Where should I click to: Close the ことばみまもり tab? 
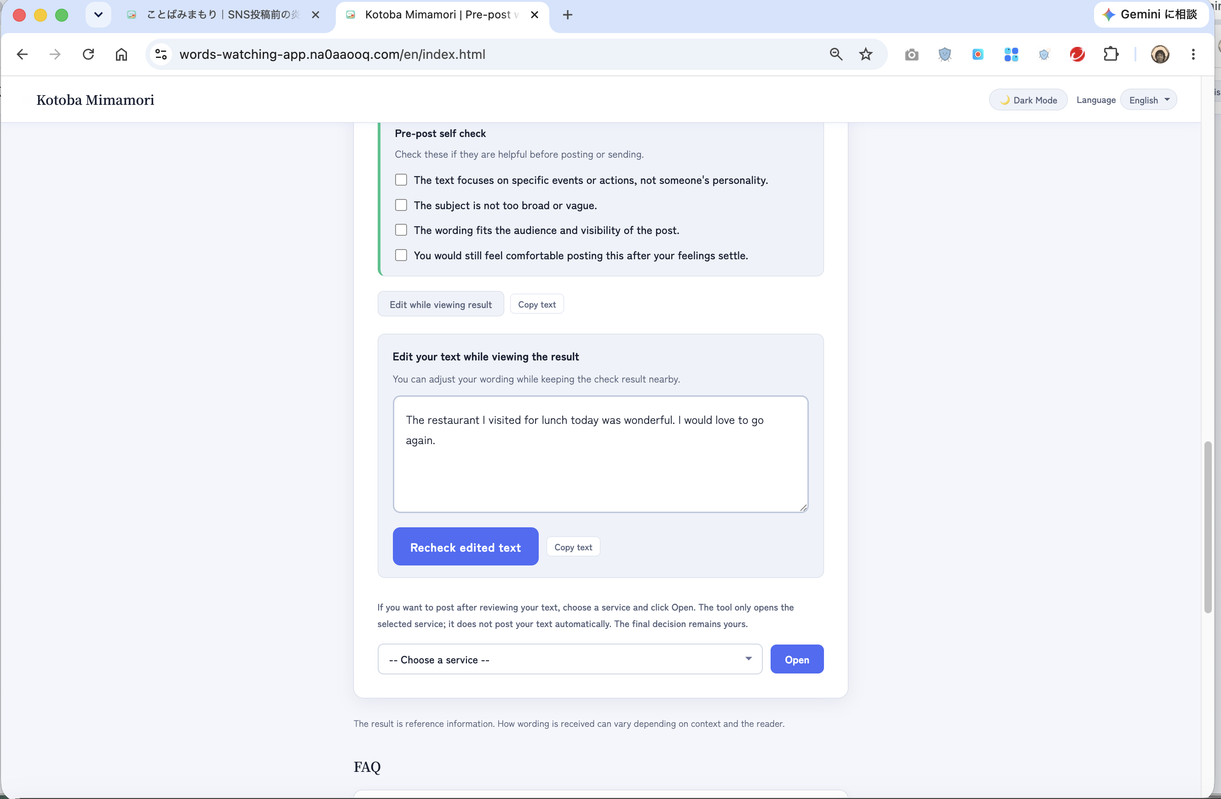click(316, 15)
